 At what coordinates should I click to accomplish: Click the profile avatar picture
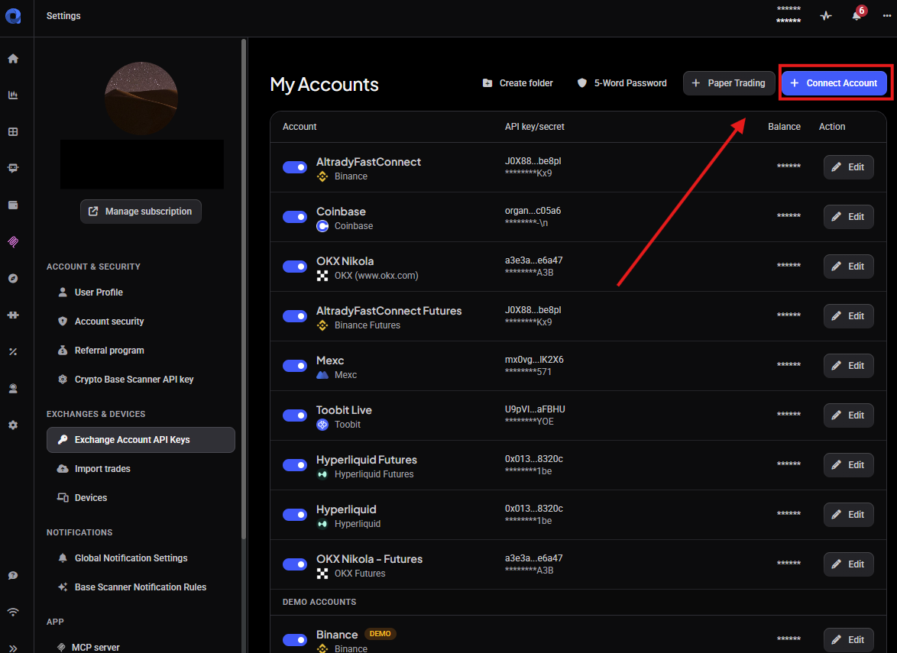141,99
